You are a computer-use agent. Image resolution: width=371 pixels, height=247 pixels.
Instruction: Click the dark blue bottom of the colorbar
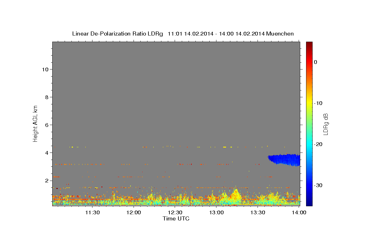pos(309,202)
